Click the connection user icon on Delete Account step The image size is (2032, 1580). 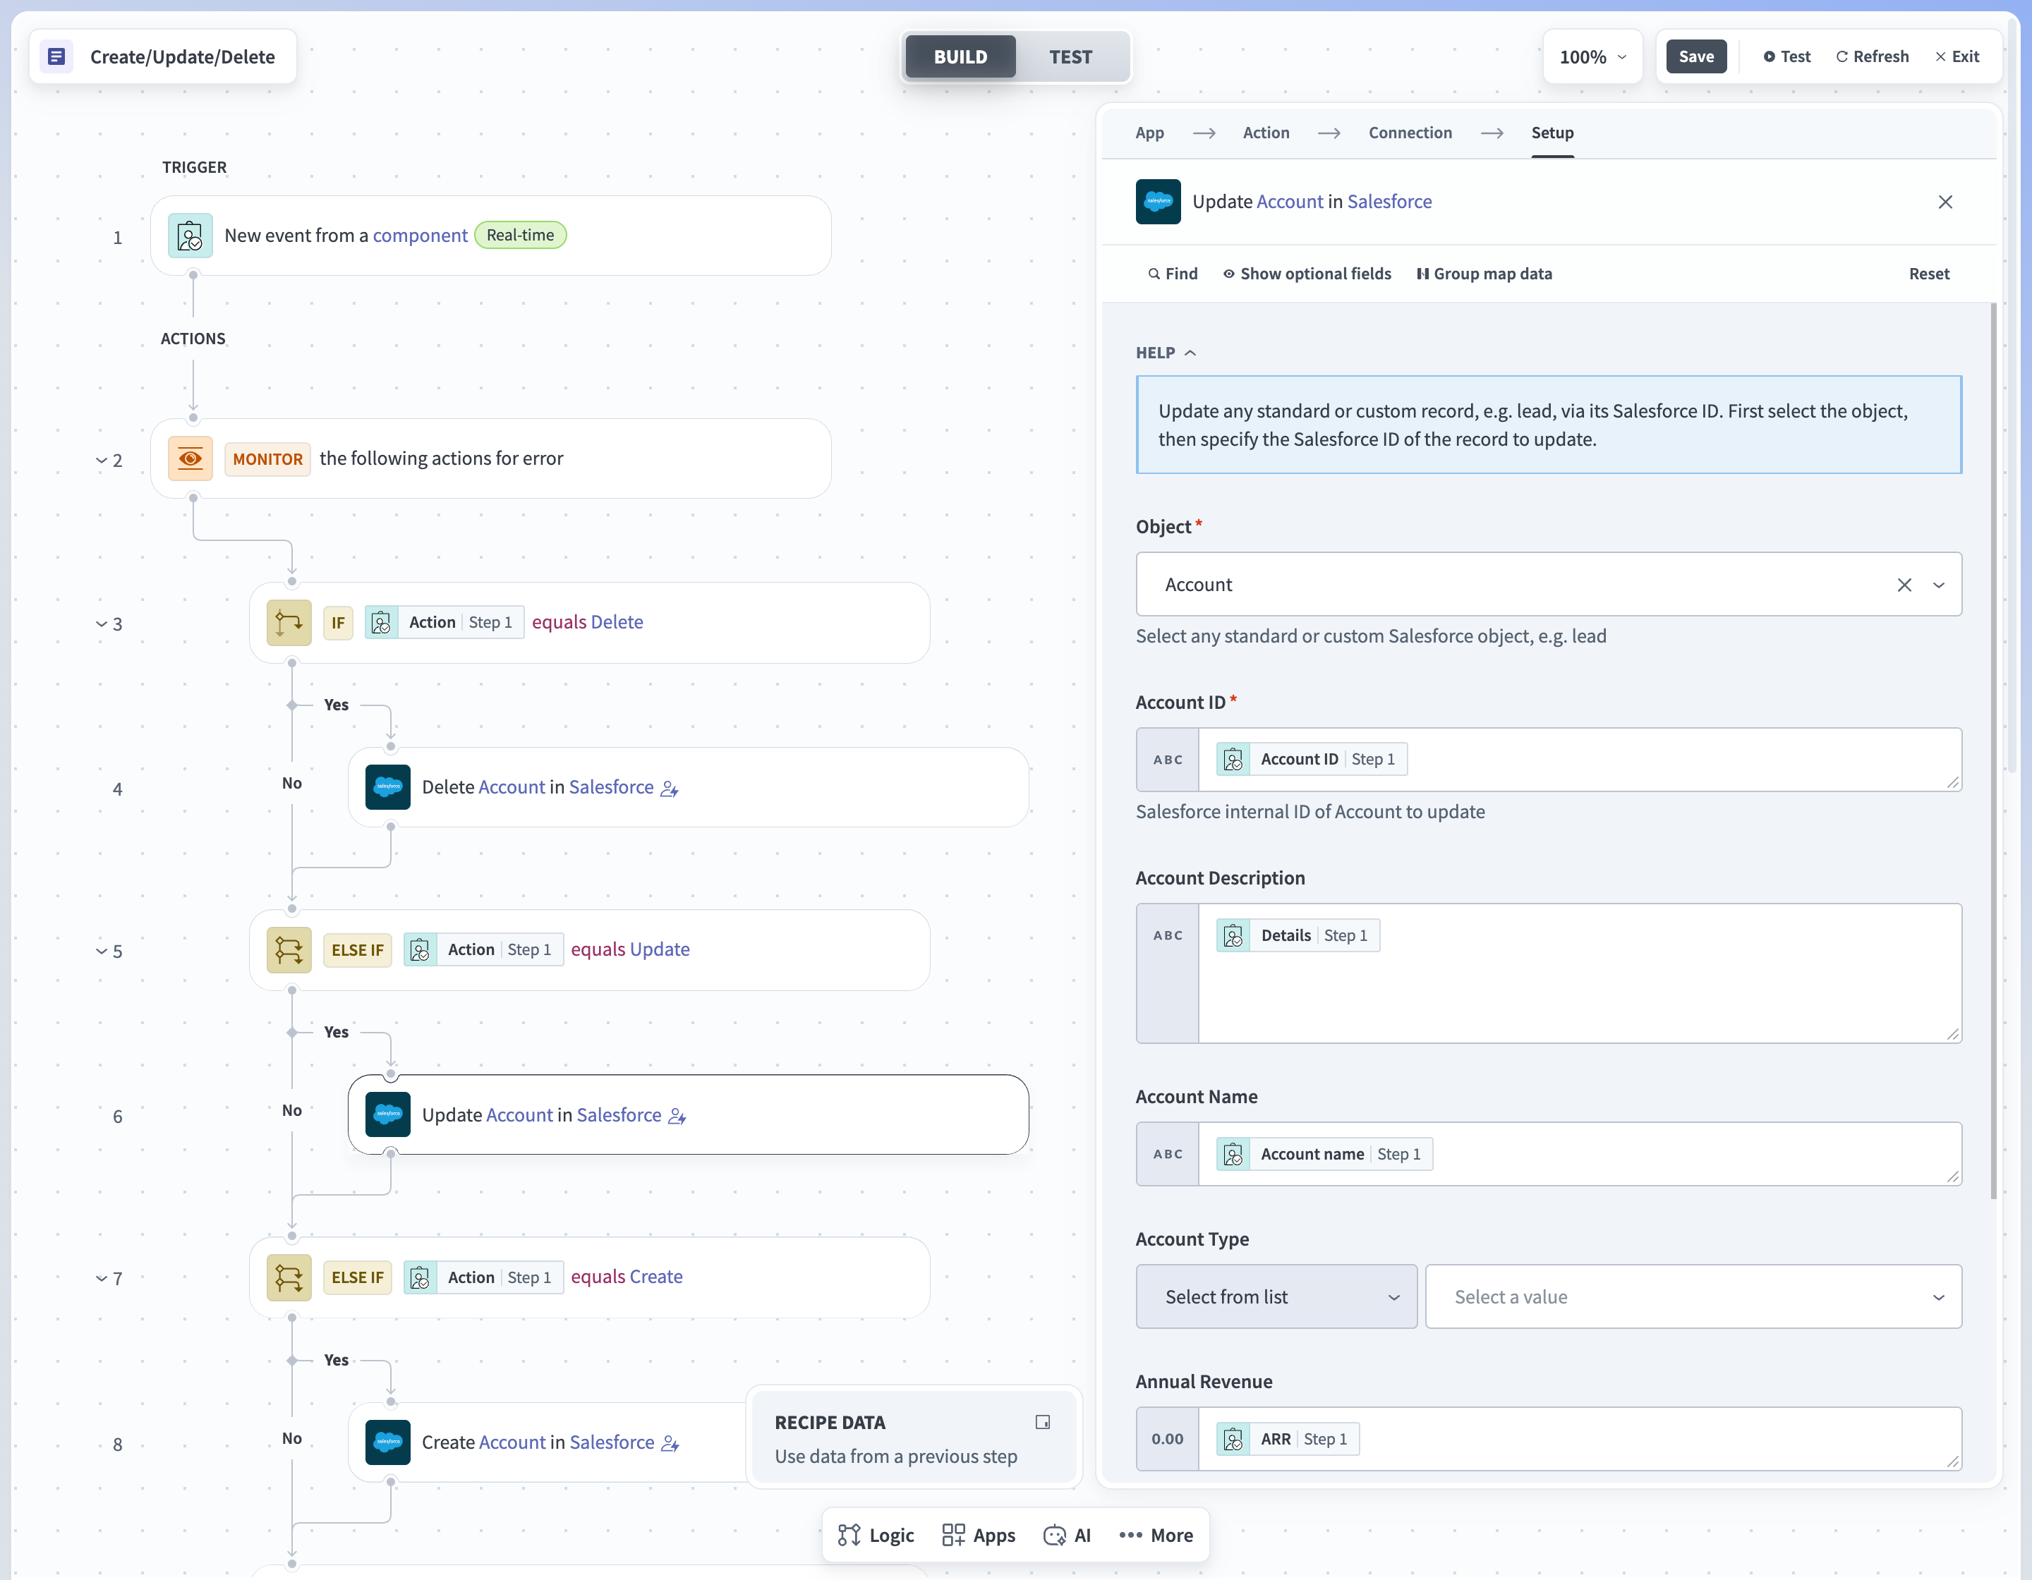point(670,789)
